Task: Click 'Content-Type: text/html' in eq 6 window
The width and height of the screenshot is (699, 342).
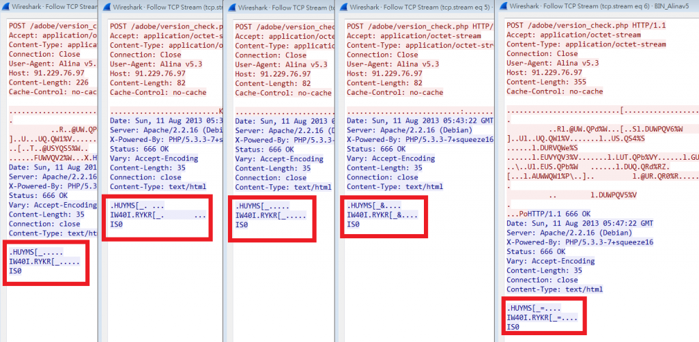Action: (554, 289)
